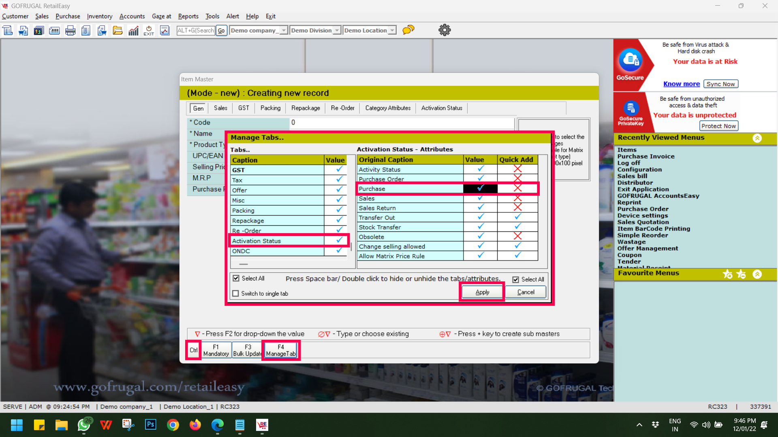778x437 pixels.
Task: Open the bar chart reports icon
Action: tap(133, 30)
